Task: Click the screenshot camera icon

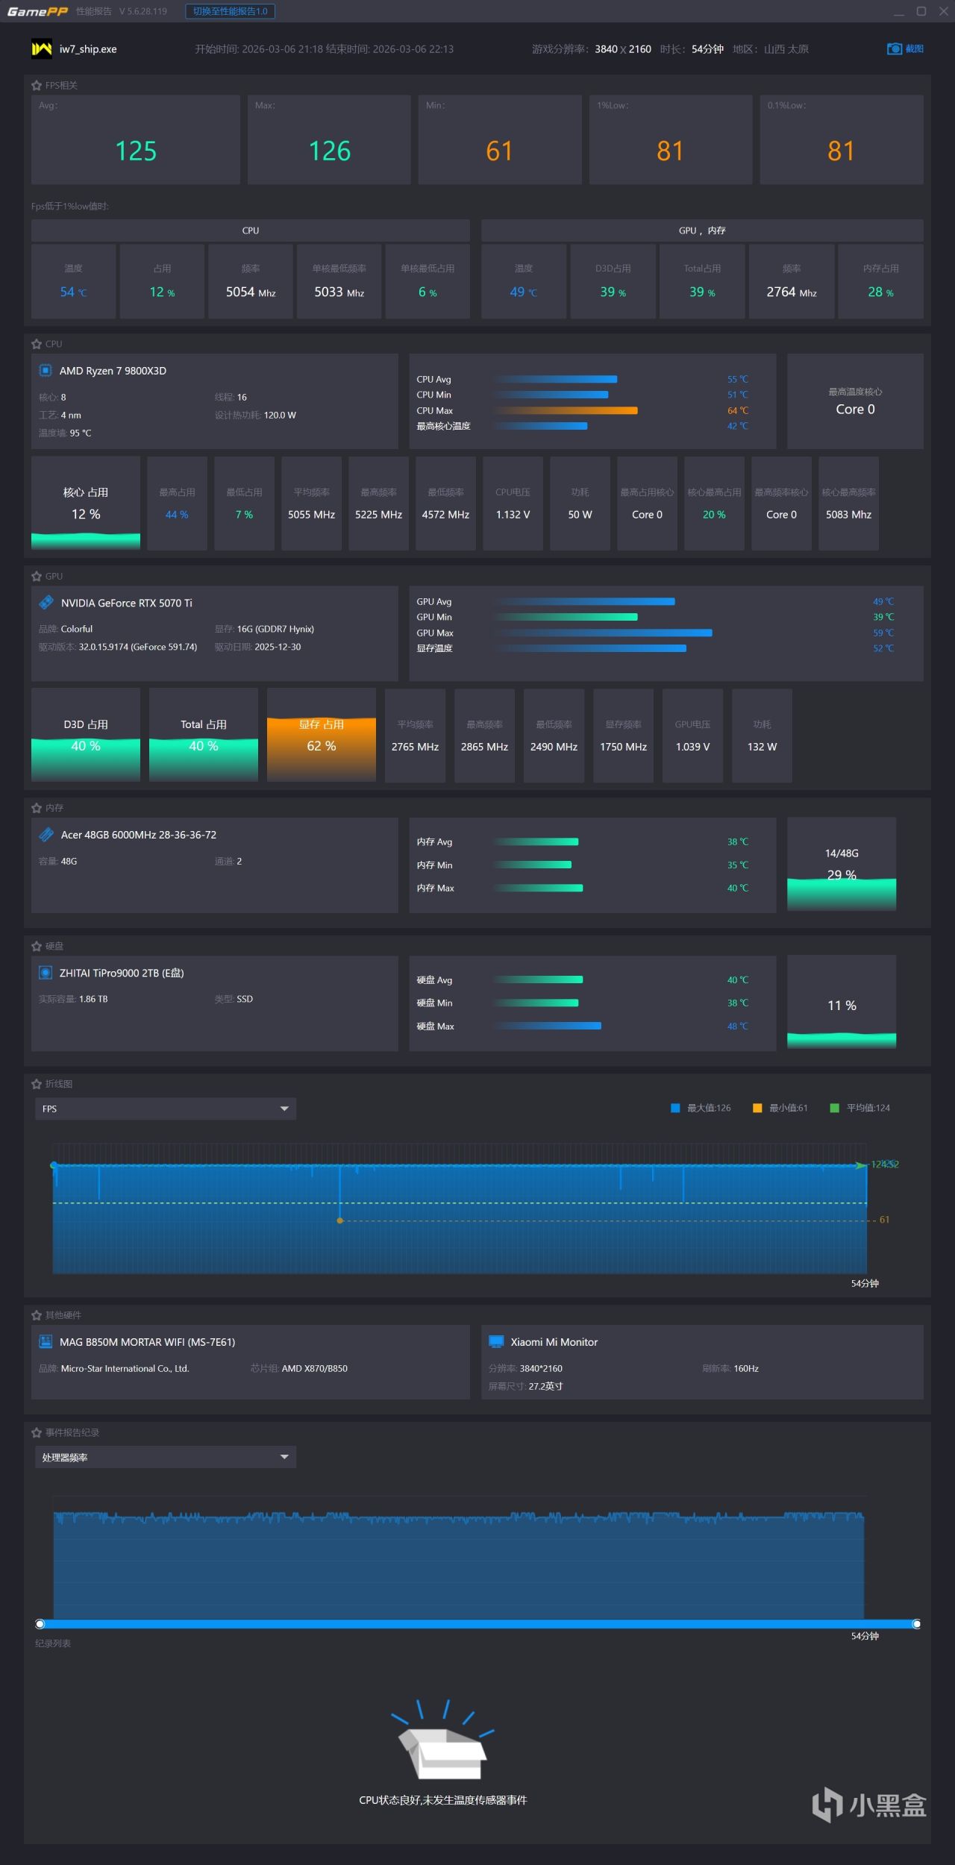Action: 894,49
